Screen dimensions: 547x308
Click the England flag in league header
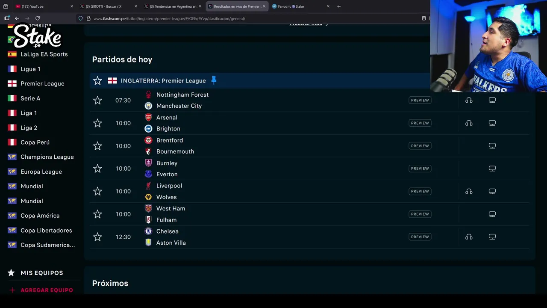coord(112,80)
